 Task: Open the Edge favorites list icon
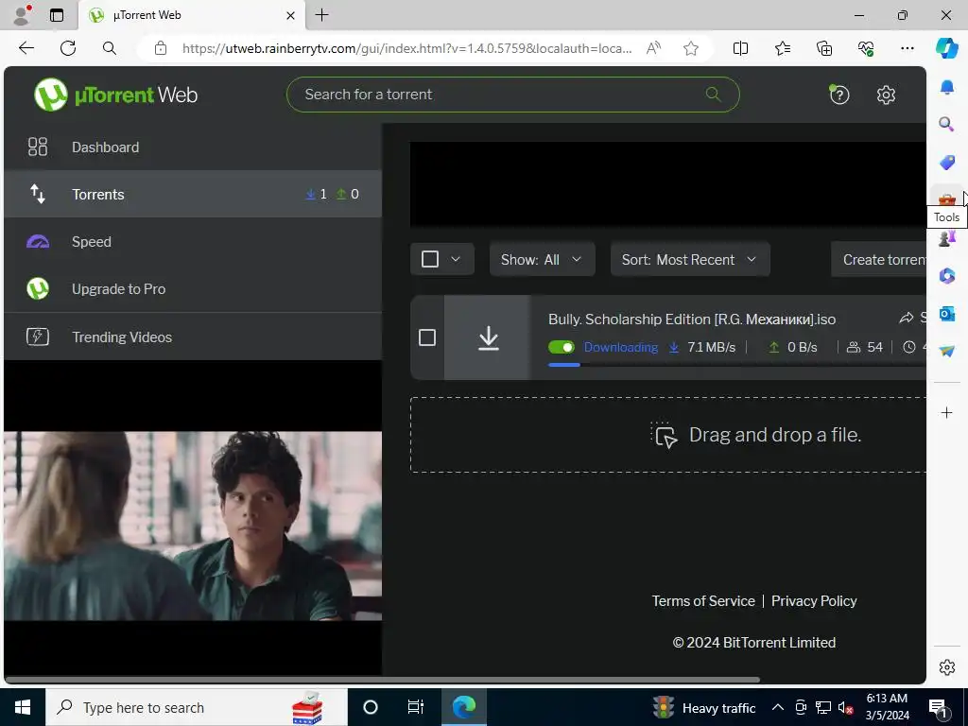782,48
